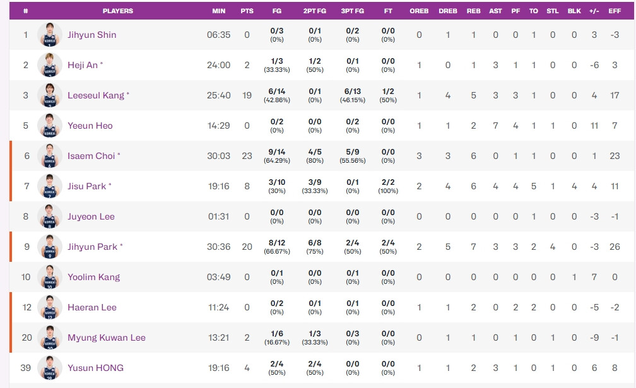The image size is (636, 388).
Task: Sort by the AST column header
Action: (x=495, y=11)
